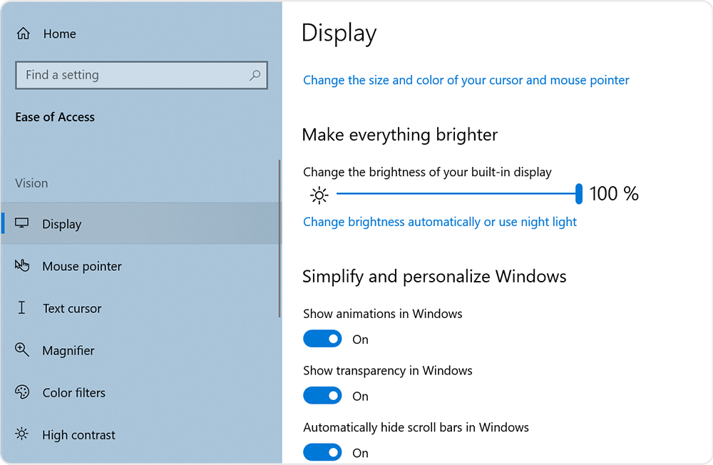The width and height of the screenshot is (713, 465).
Task: Open Text cursor settings via its icon
Action: (23, 308)
